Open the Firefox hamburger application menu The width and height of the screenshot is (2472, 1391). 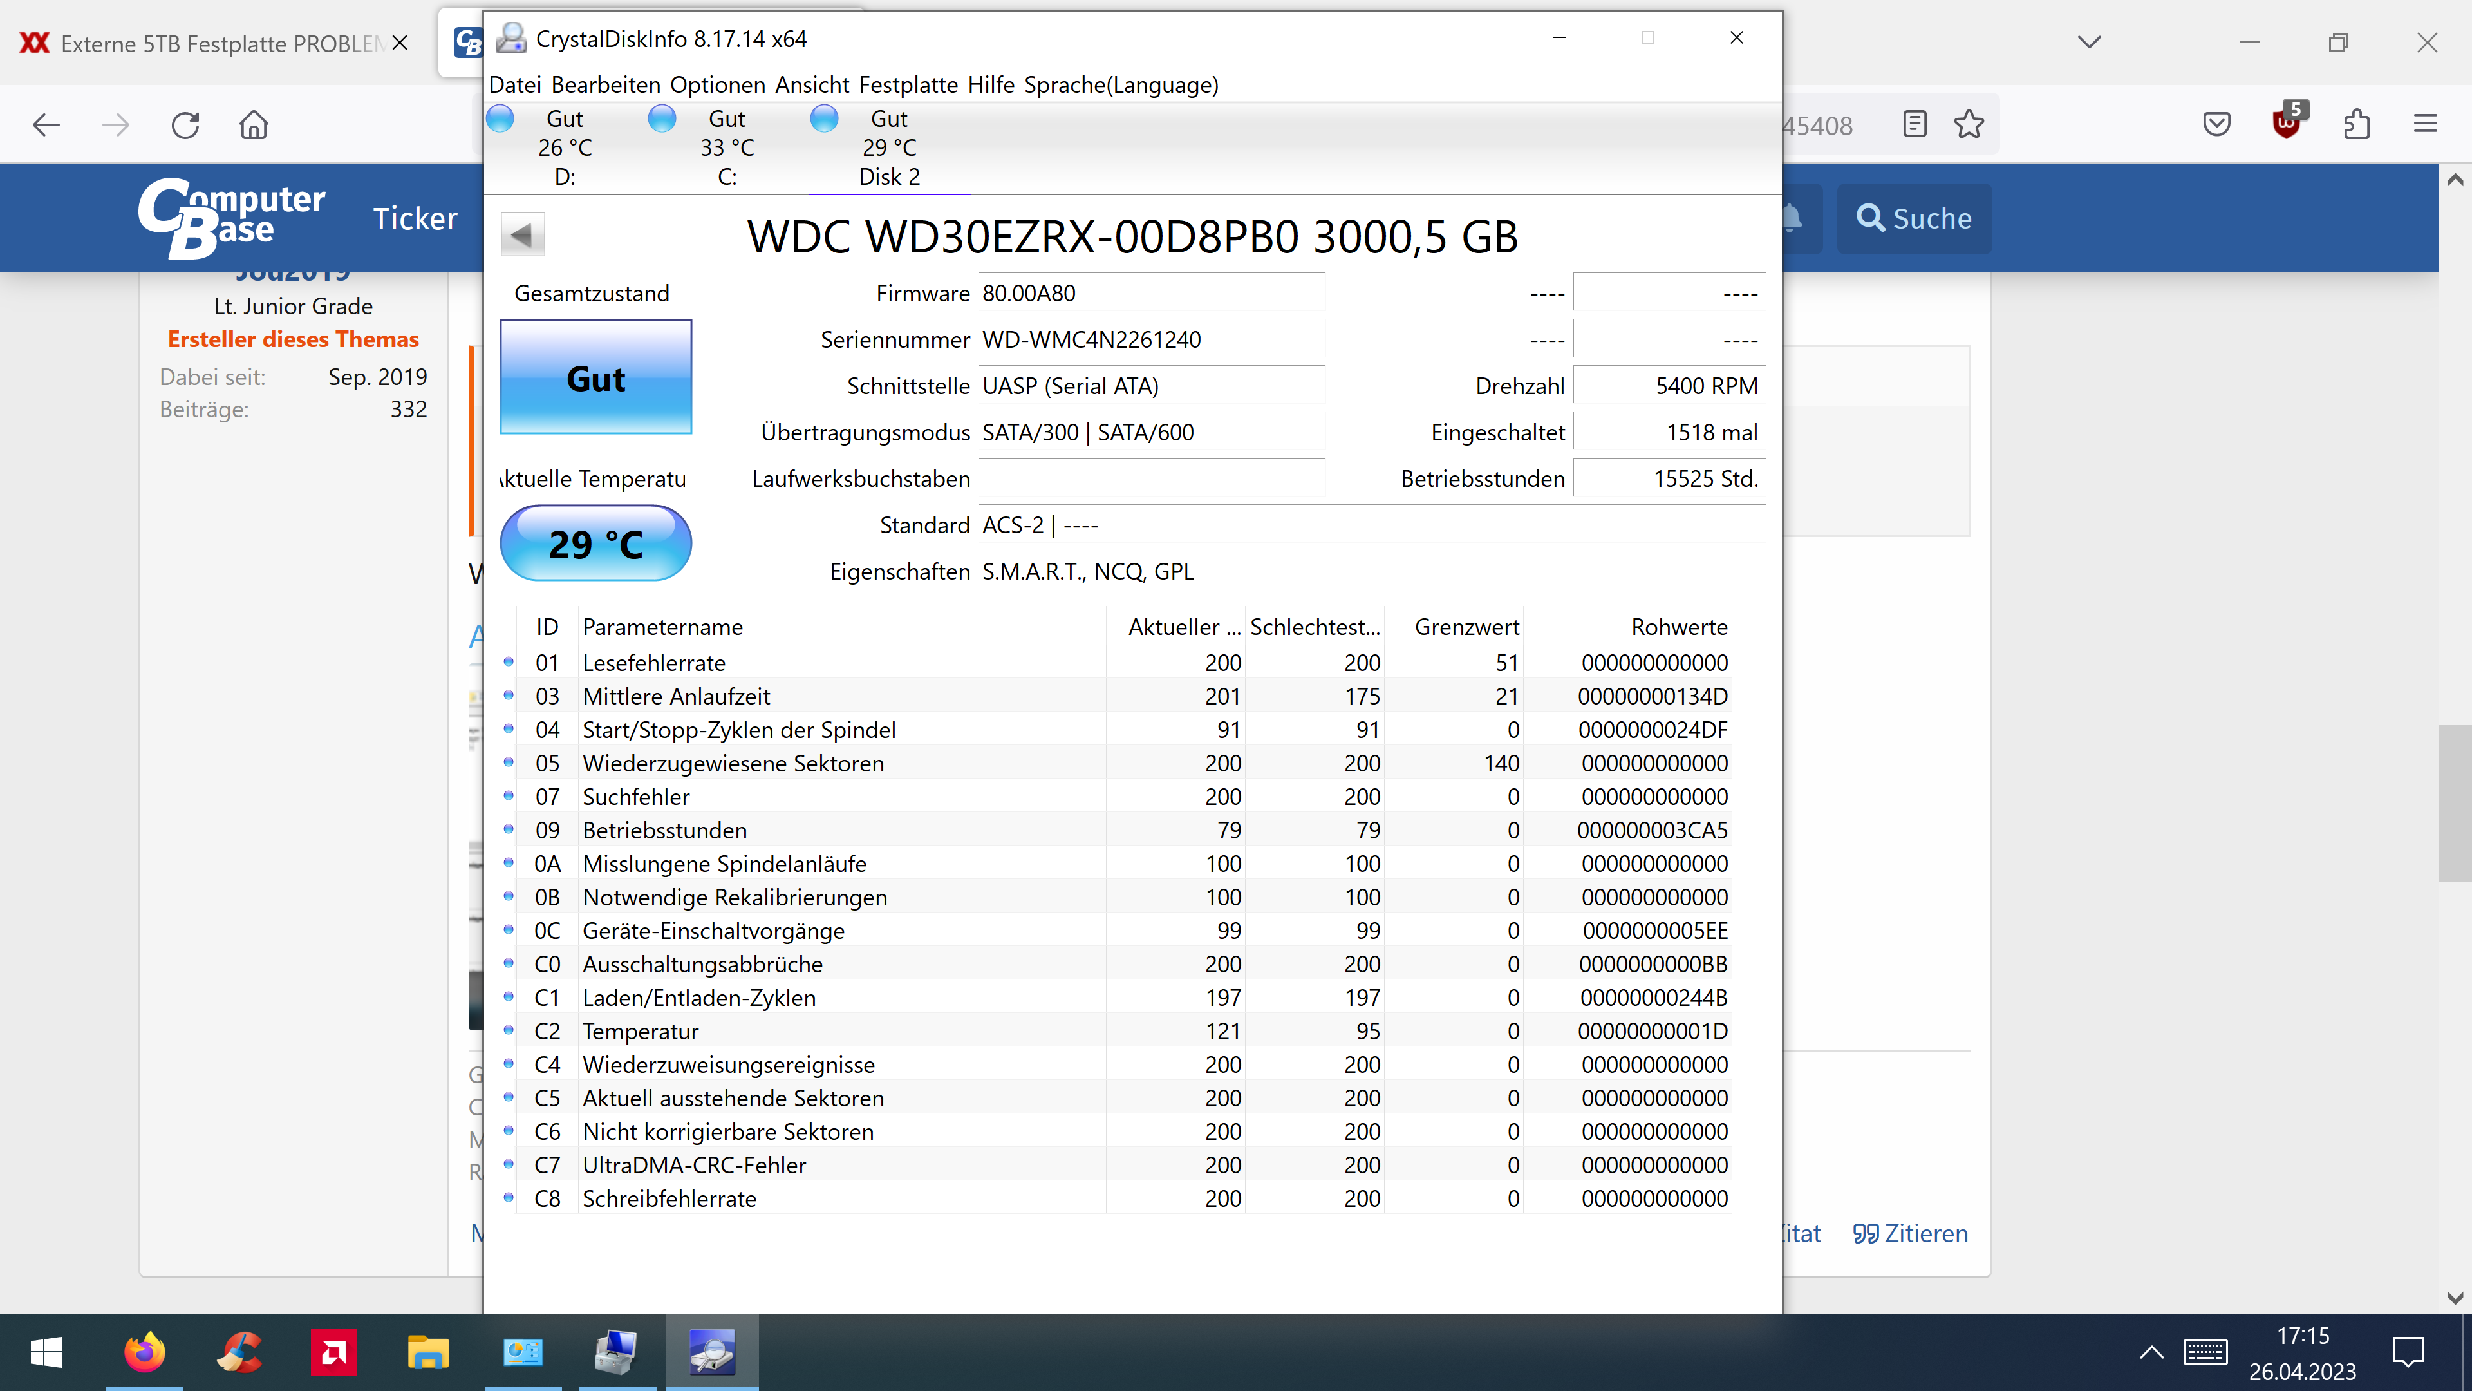(2425, 124)
